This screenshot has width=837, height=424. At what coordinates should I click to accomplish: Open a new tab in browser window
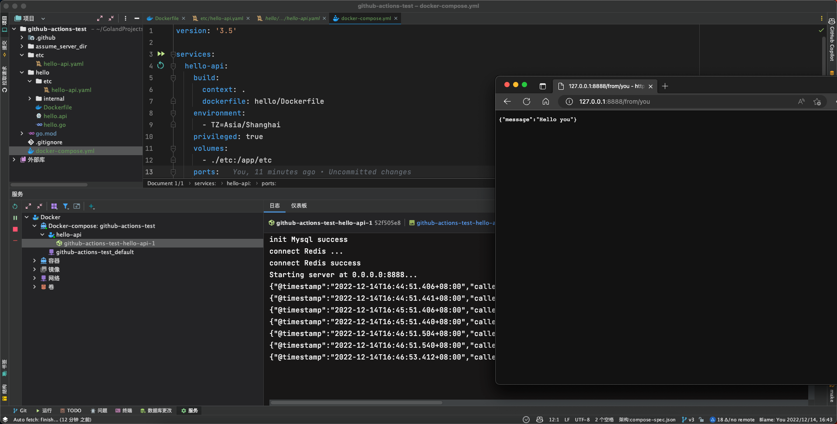665,86
